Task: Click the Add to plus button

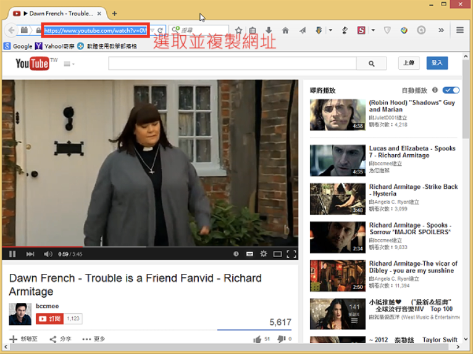Action: coord(23,339)
